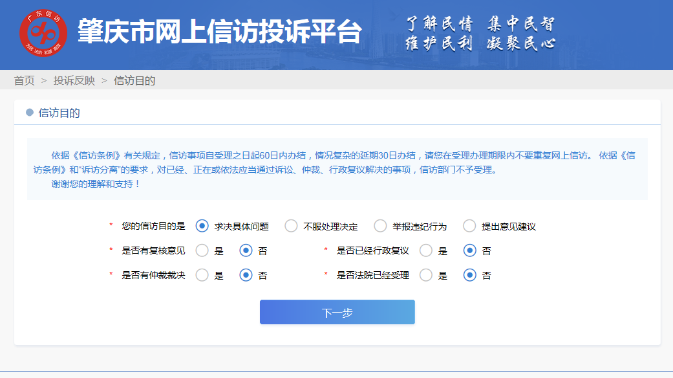The image size is (673, 378).
Task: Select 是 for 是否已经行政复议
Action: [x=425, y=250]
